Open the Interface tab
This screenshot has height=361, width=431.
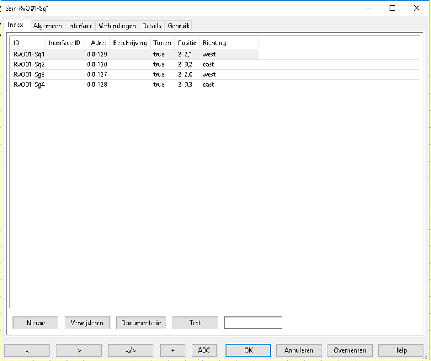coord(80,26)
